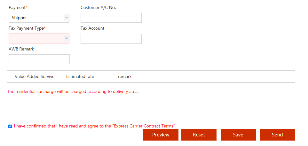Click the residential surcharge notice text
The width and height of the screenshot is (308, 146).
coord(73,91)
